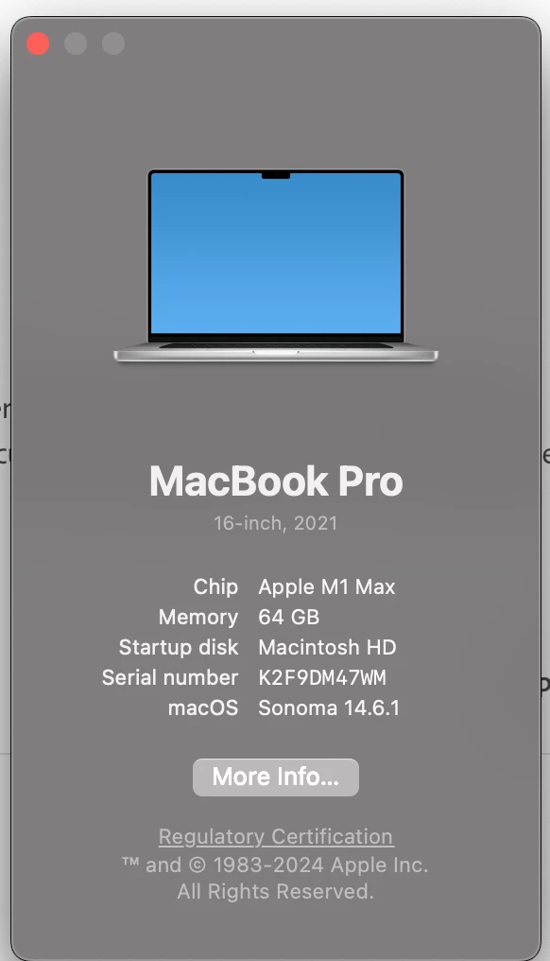Open the Regulatory Certification link
550x961 pixels.
tap(276, 836)
